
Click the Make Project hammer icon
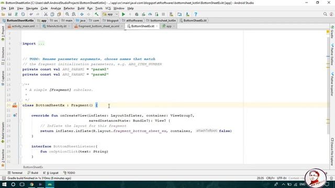pyautogui.click(x=96, y=14)
